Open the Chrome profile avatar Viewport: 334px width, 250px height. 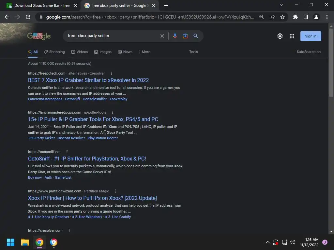(x=316, y=17)
